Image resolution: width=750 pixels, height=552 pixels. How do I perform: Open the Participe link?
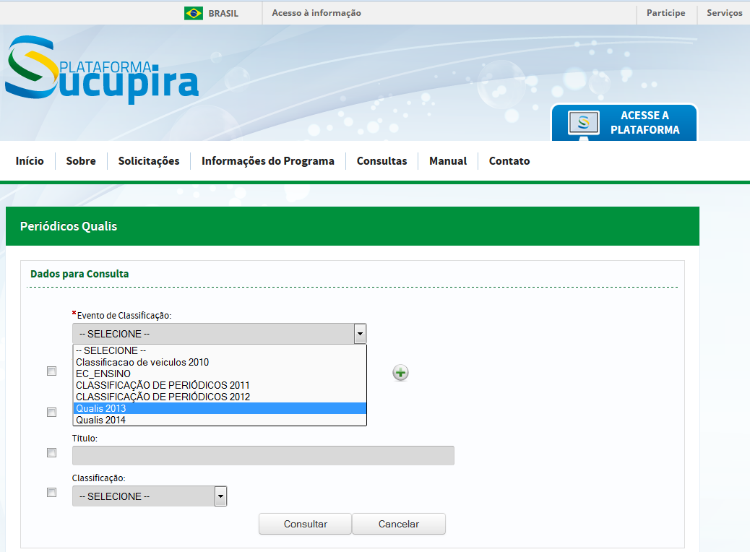pyautogui.click(x=665, y=13)
